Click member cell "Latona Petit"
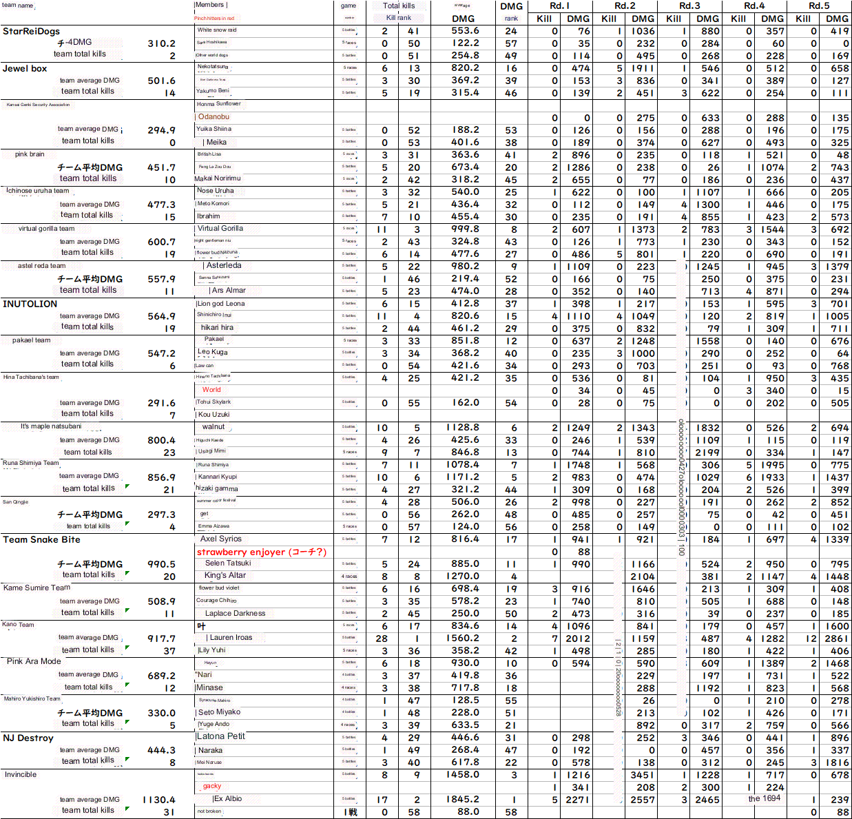This screenshot has height=819, width=852. point(221,736)
